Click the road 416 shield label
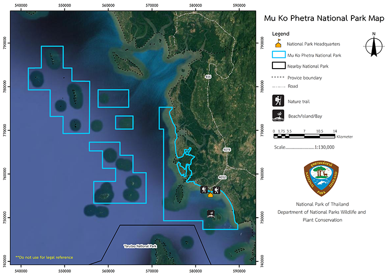 [207, 76]
